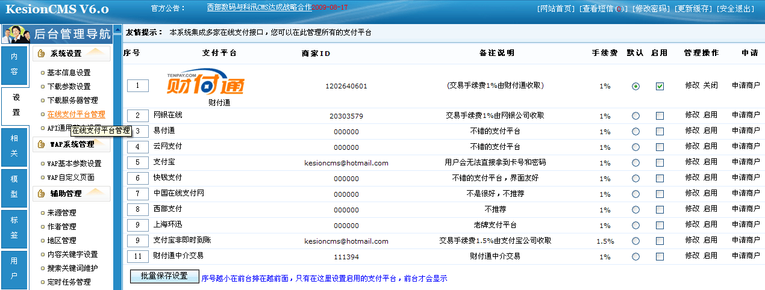Enable checkbox for 支付宝非即时到账
The image size is (765, 290).
coord(660,241)
